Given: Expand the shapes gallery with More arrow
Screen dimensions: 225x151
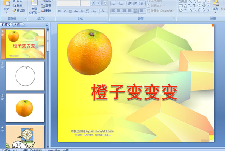Looking at the screenshot, I should (x=208, y=10).
